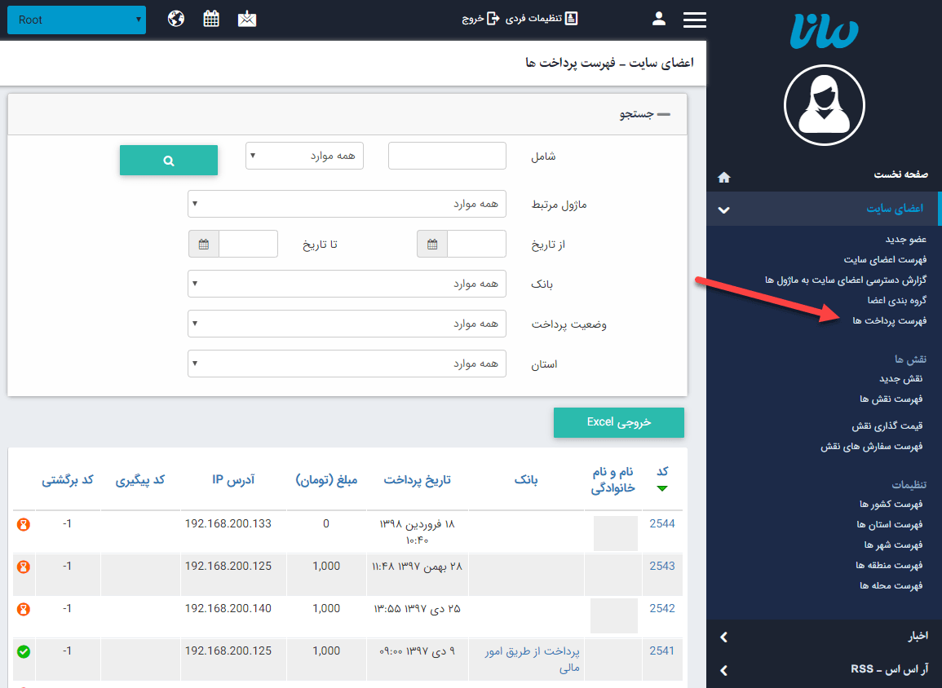Open the Root dropdown in the top left

point(77,20)
